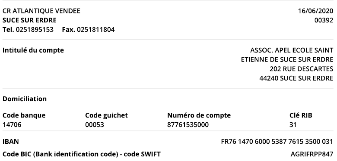This screenshot has width=337, height=161.
Task: Select the BIC code AGRIFRPP847
Action: pos(312,154)
